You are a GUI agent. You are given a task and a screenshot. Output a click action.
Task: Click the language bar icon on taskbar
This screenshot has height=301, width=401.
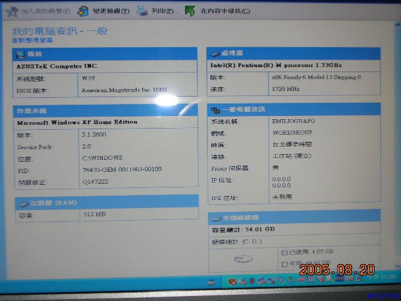[x=211, y=283]
